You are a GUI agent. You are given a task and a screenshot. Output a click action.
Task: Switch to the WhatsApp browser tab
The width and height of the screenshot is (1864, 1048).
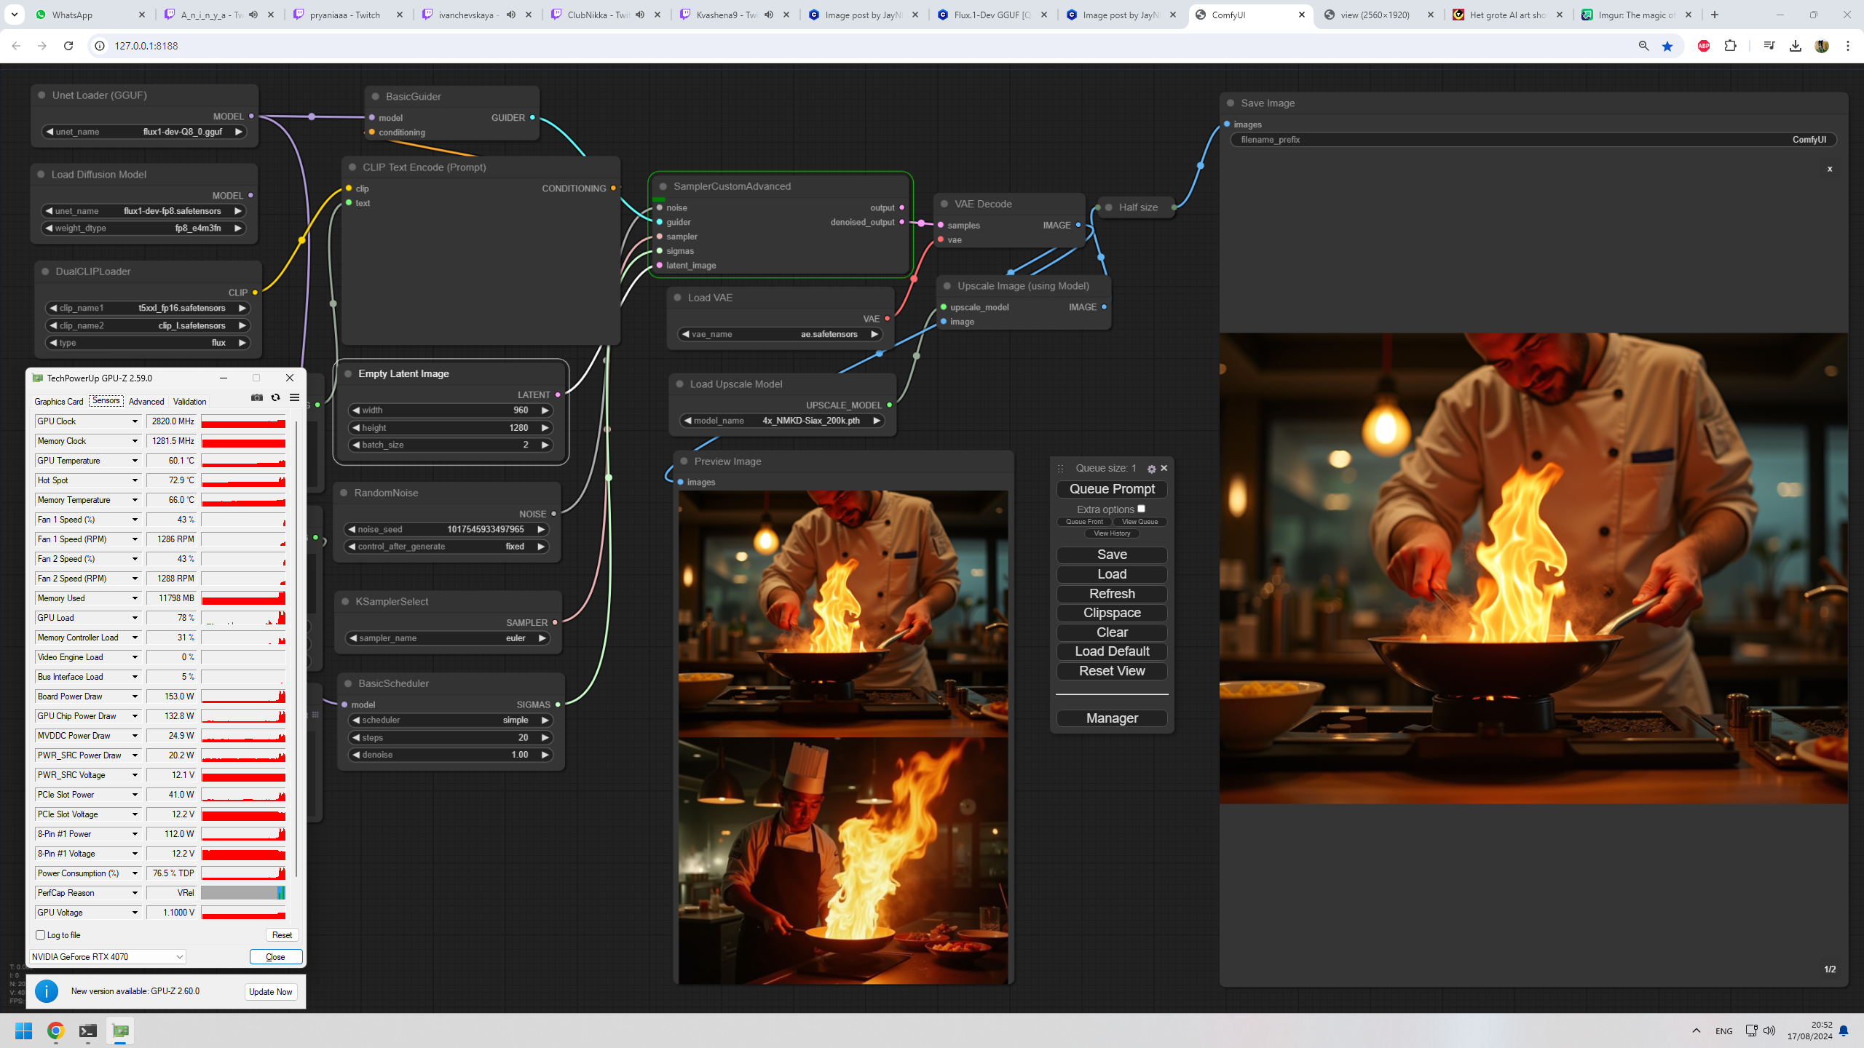tap(91, 15)
